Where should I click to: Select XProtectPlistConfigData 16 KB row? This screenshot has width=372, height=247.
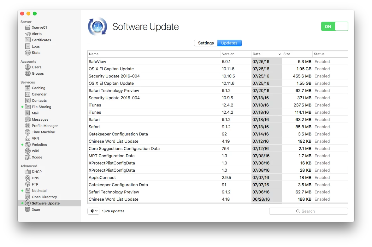[218, 163]
